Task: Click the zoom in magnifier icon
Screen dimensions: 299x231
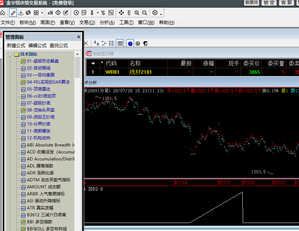Action: [137, 13]
